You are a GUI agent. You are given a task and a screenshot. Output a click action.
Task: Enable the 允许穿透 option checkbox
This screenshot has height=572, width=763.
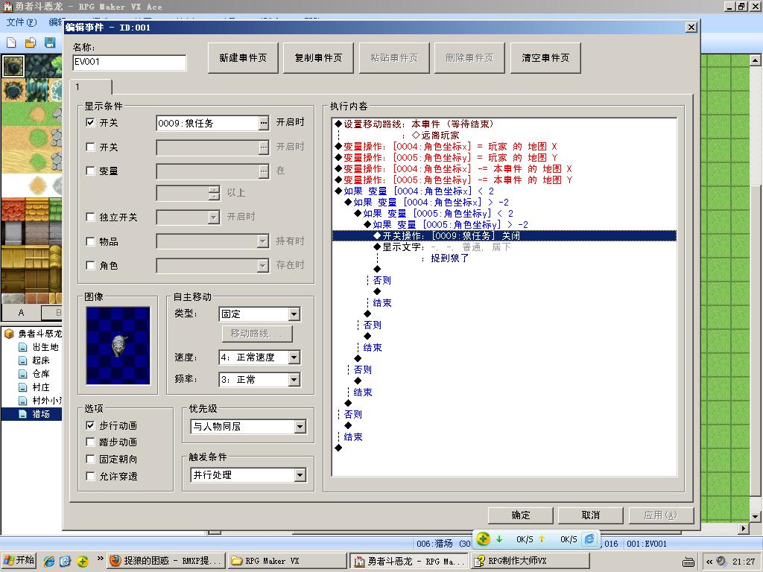[90, 476]
